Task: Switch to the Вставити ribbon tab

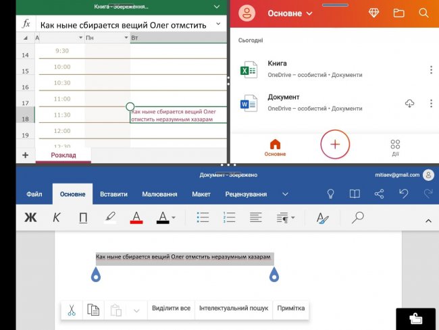Action: 113,194
